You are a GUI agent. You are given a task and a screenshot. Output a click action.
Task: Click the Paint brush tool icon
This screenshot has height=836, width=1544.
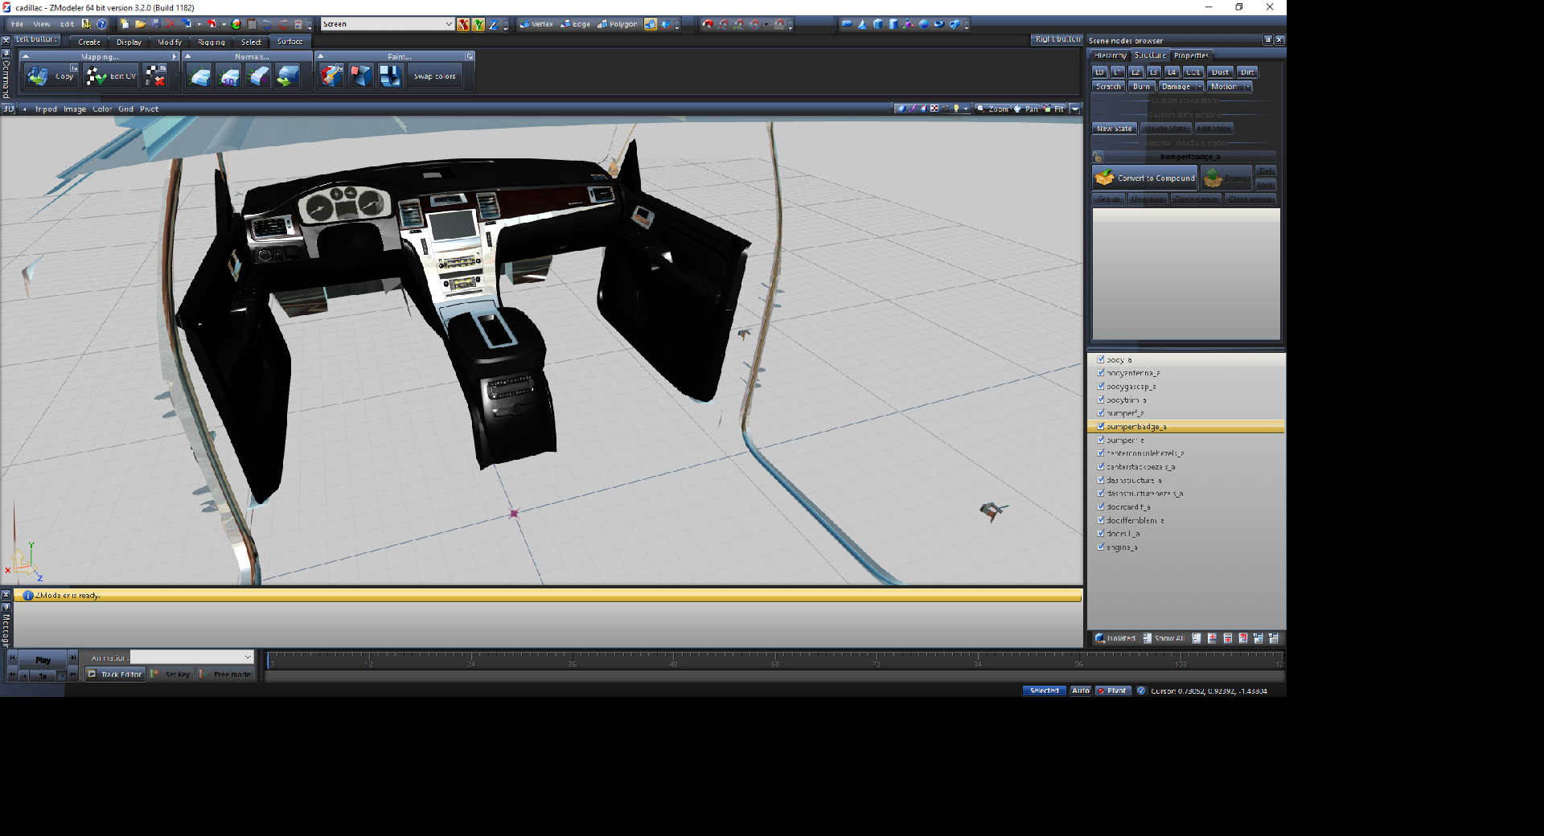pyautogui.click(x=331, y=76)
